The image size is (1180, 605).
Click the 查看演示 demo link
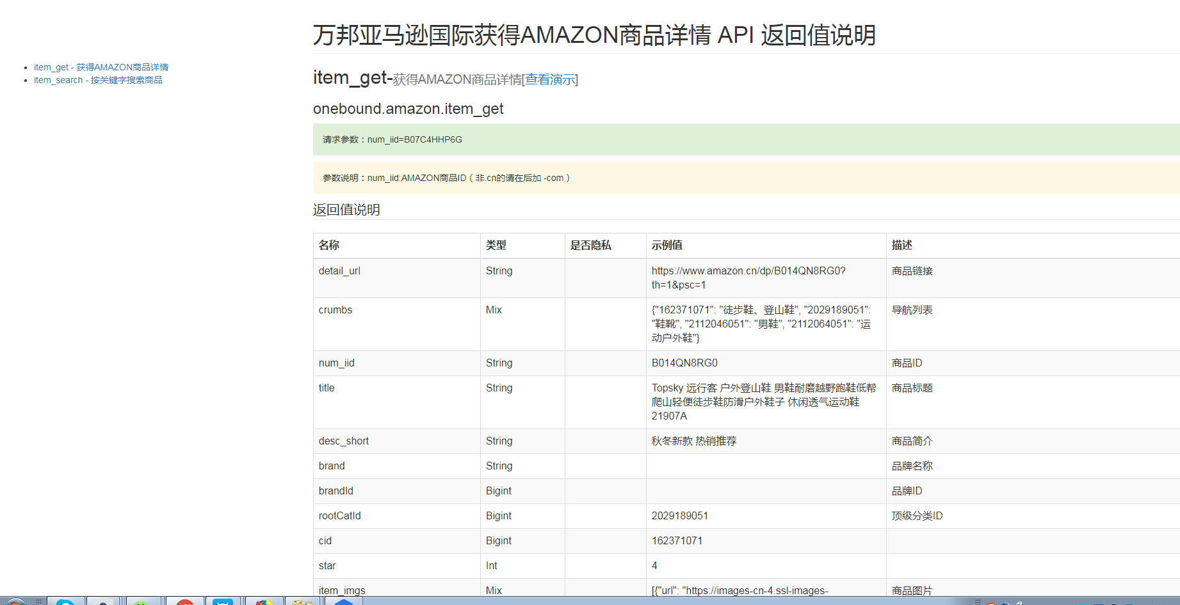550,79
